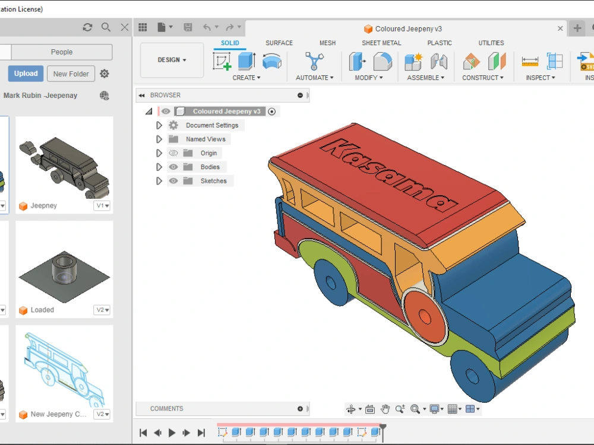The height and width of the screenshot is (445, 594).
Task: Switch to the UTILITIES tab
Action: pyautogui.click(x=491, y=43)
